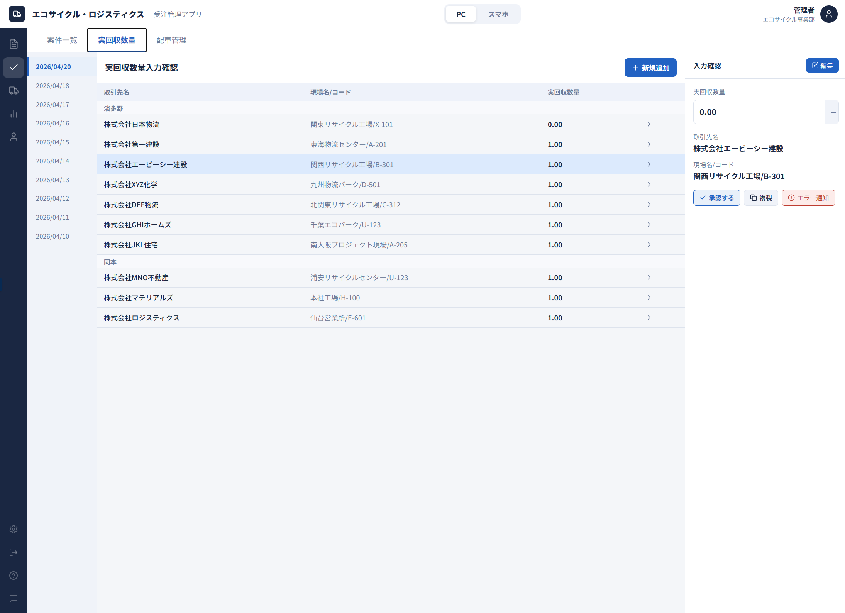This screenshot has width=845, height=613.
Task: Click 千葉エコパーク/U-123 cell
Action: pos(345,225)
